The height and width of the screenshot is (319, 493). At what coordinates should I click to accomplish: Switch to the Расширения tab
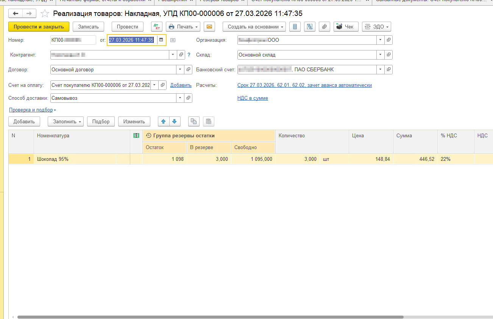pyautogui.click(x=175, y=1)
